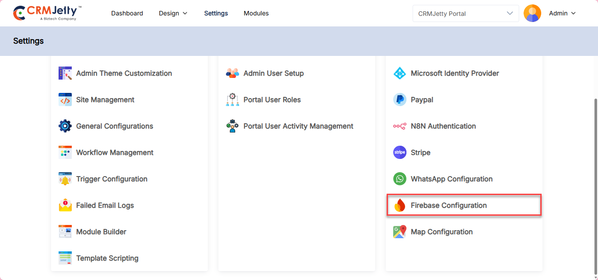Click the Trigger Configuration bell icon
Image resolution: width=598 pixels, height=280 pixels.
click(x=65, y=179)
